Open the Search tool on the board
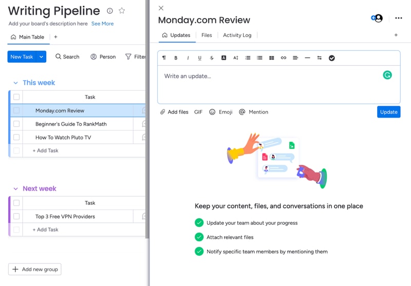Viewport: 411px width, 286px height. (67, 56)
